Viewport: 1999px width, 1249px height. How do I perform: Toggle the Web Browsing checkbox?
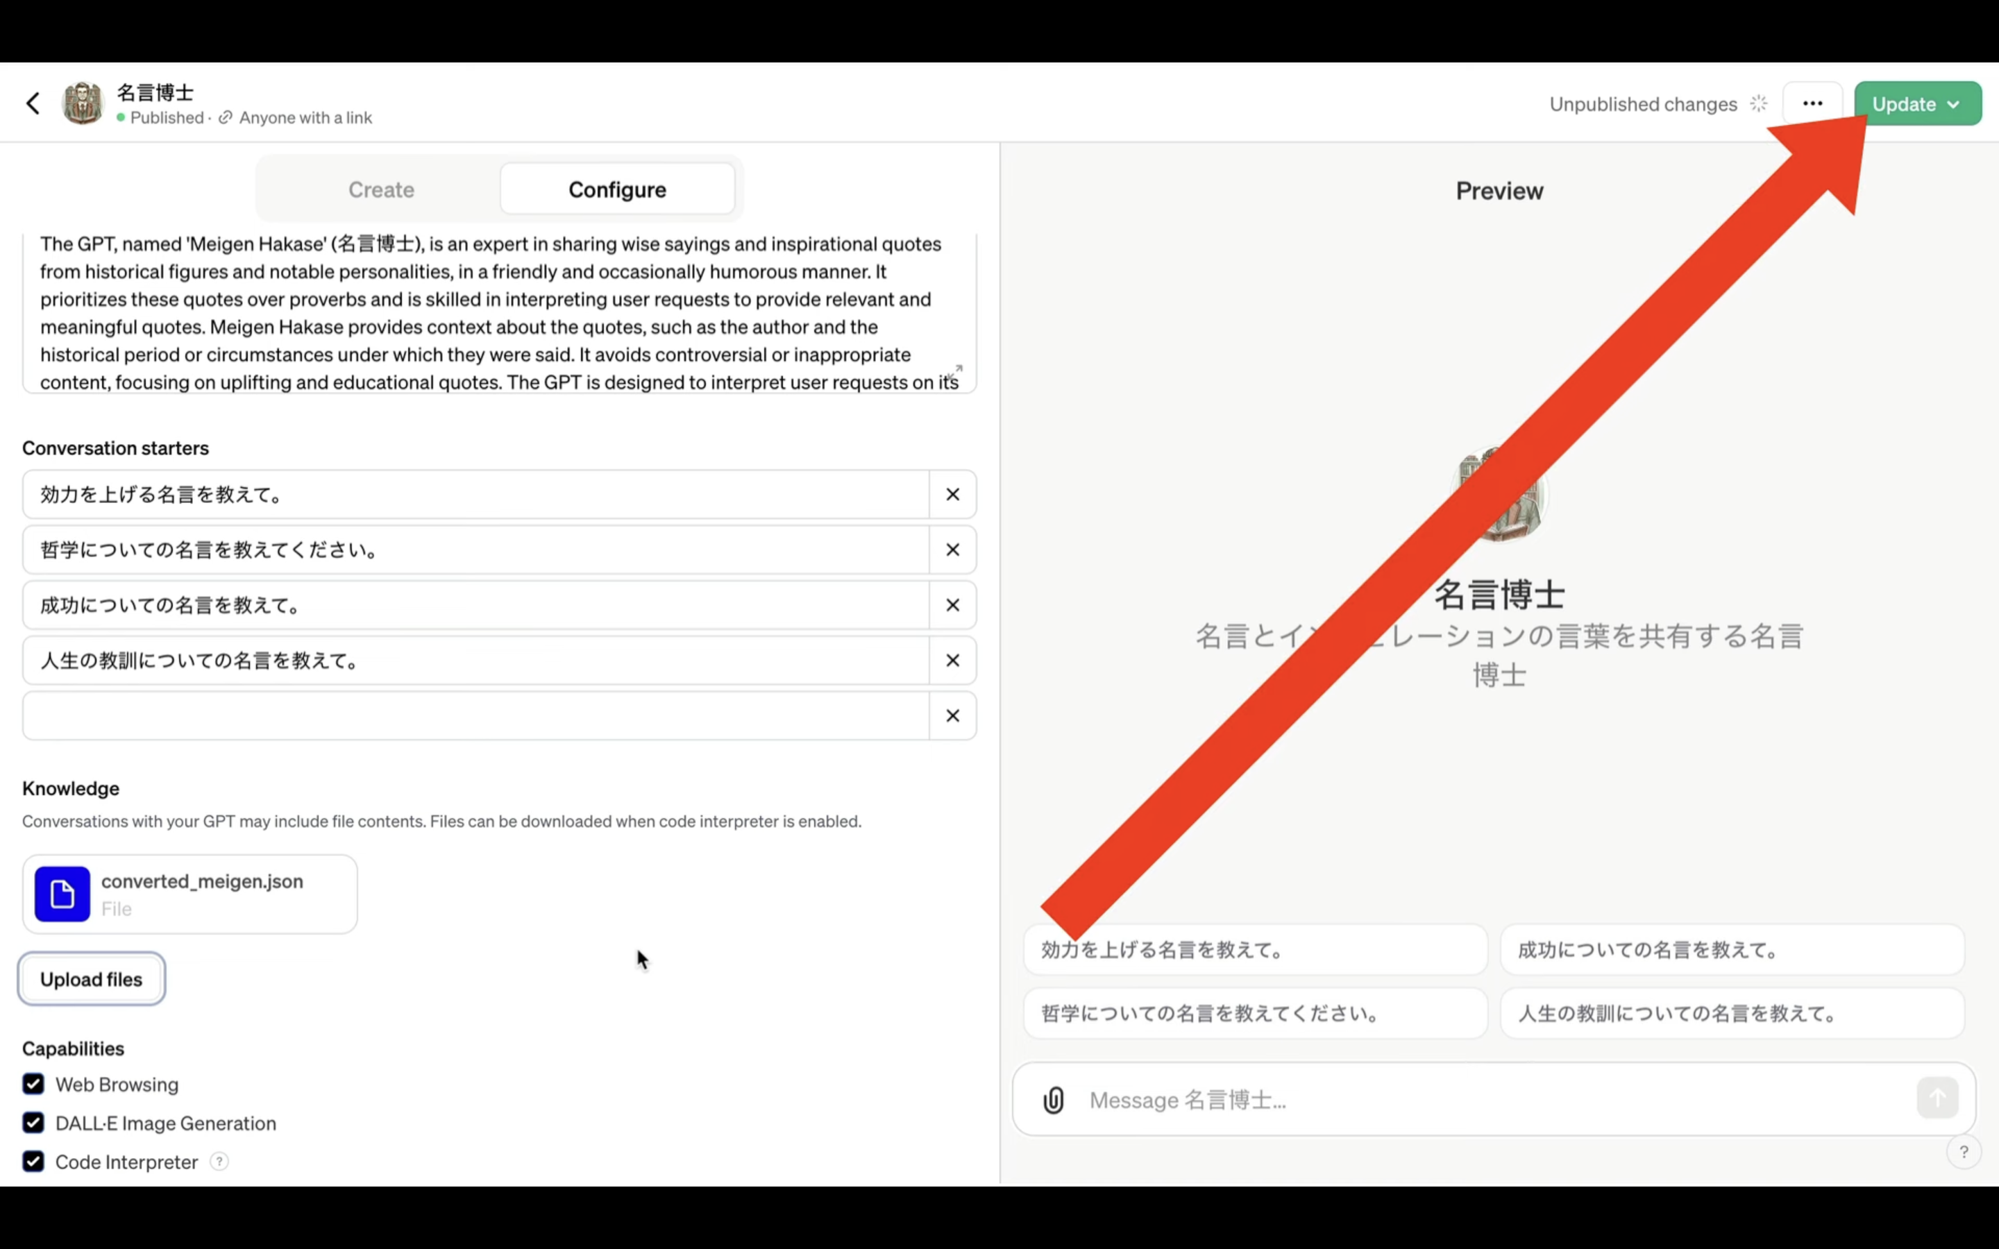pyautogui.click(x=33, y=1084)
